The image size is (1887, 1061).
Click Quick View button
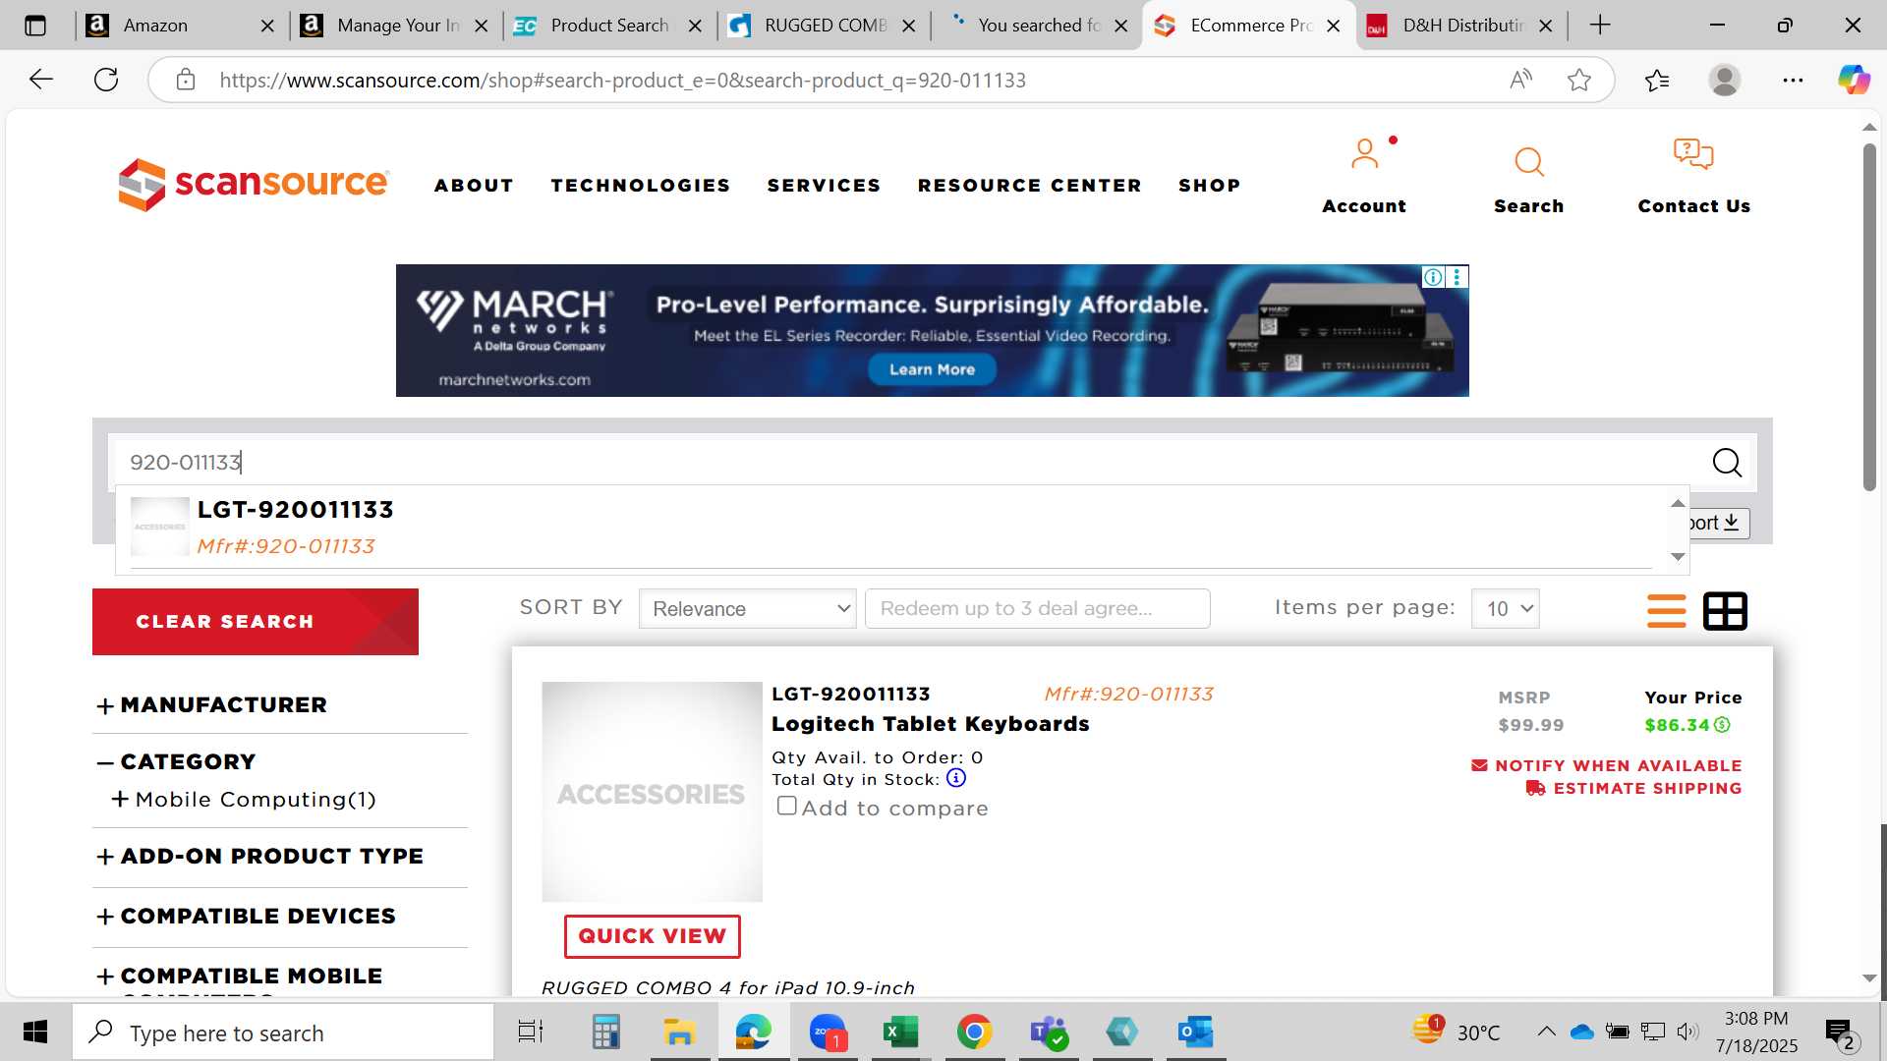[x=652, y=936]
